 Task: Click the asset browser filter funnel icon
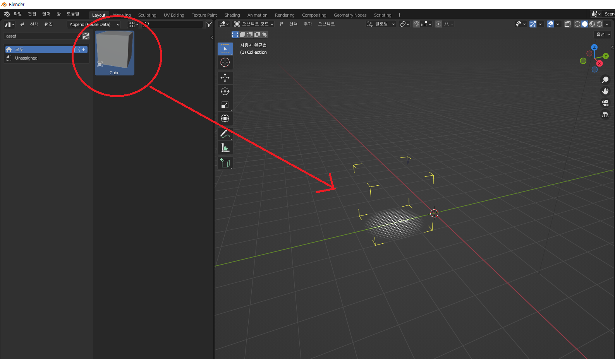pyautogui.click(x=209, y=24)
